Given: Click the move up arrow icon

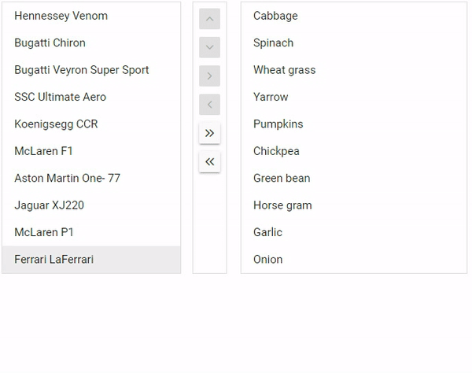Looking at the screenshot, I should [209, 19].
